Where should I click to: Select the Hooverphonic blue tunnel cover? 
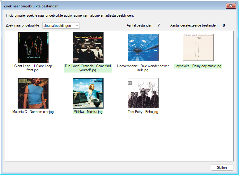143,48
